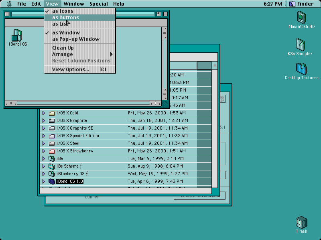Select the KSA Sampler desktop icon

300,44
